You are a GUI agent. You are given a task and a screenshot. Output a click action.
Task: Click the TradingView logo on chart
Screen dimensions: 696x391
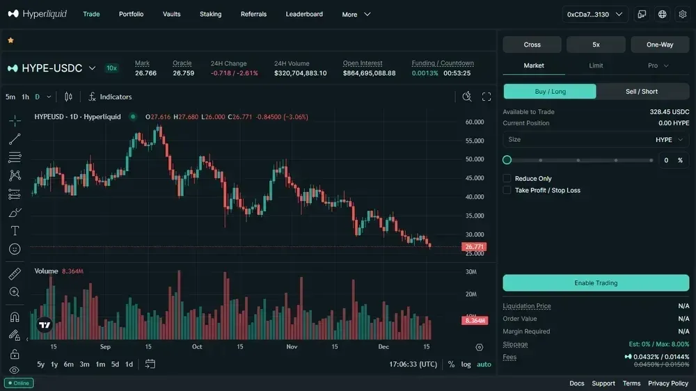pyautogui.click(x=45, y=325)
